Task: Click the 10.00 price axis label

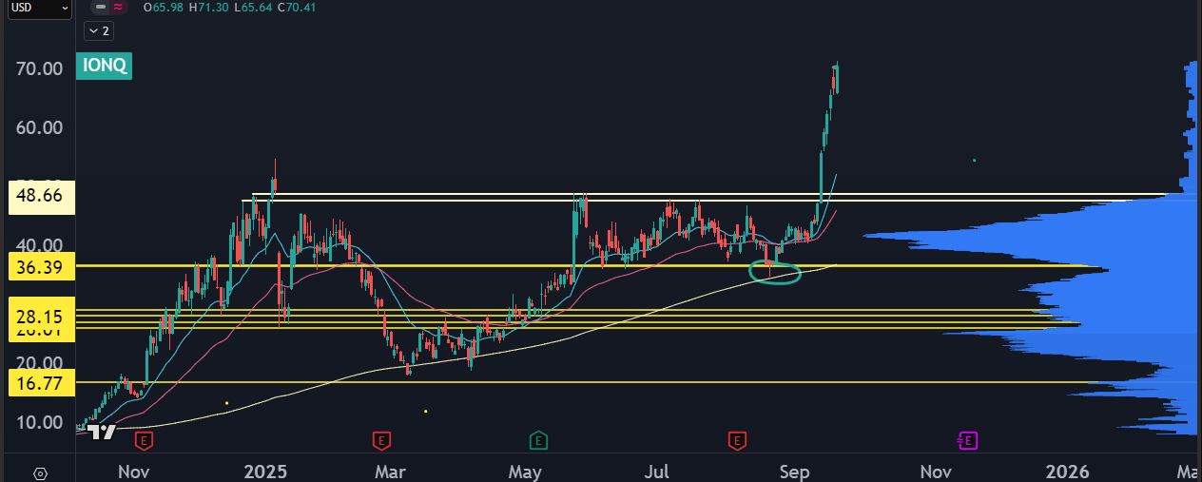Action: pyautogui.click(x=39, y=422)
